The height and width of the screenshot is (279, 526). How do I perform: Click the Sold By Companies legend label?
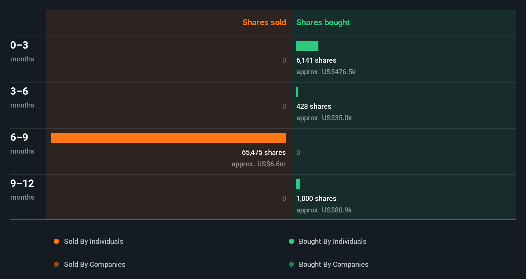[95, 265]
